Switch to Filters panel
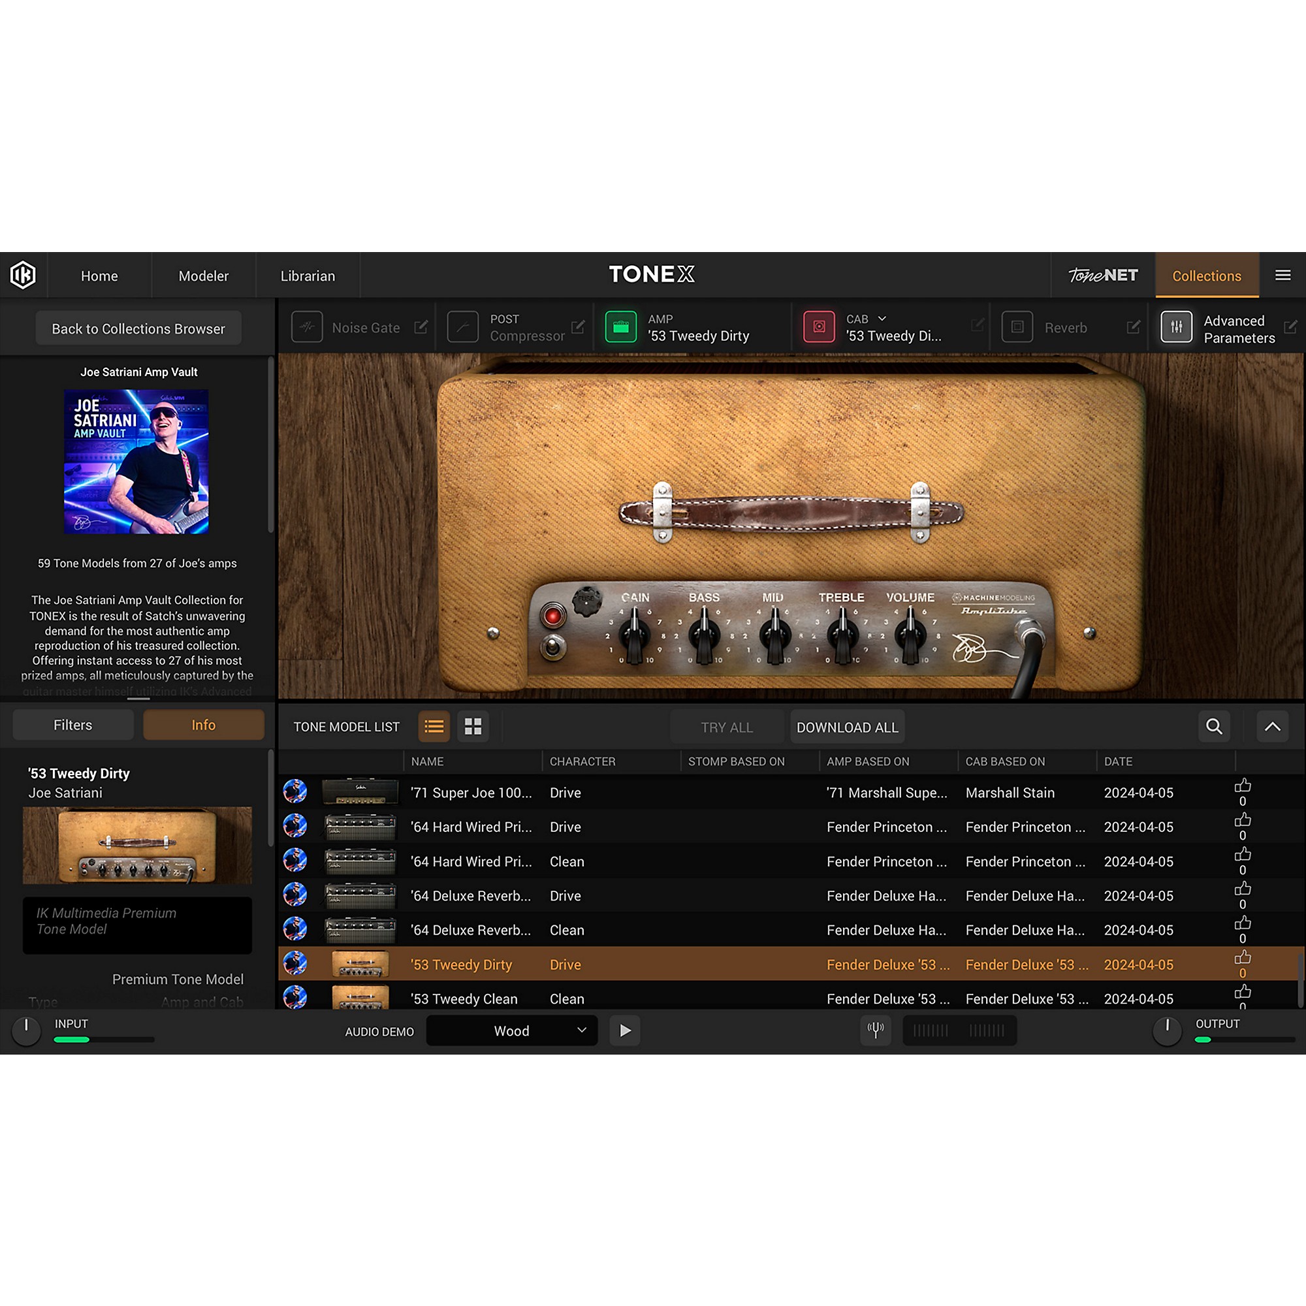Screen dimensions: 1306x1306 [x=73, y=725]
